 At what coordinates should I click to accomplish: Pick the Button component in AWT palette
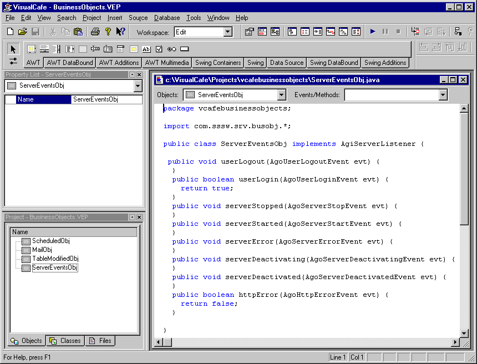click(x=184, y=49)
